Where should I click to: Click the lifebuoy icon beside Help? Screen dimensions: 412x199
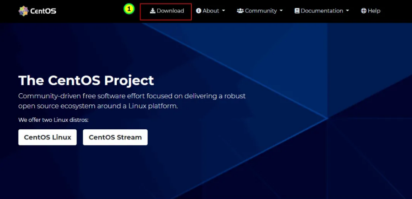[364, 11]
